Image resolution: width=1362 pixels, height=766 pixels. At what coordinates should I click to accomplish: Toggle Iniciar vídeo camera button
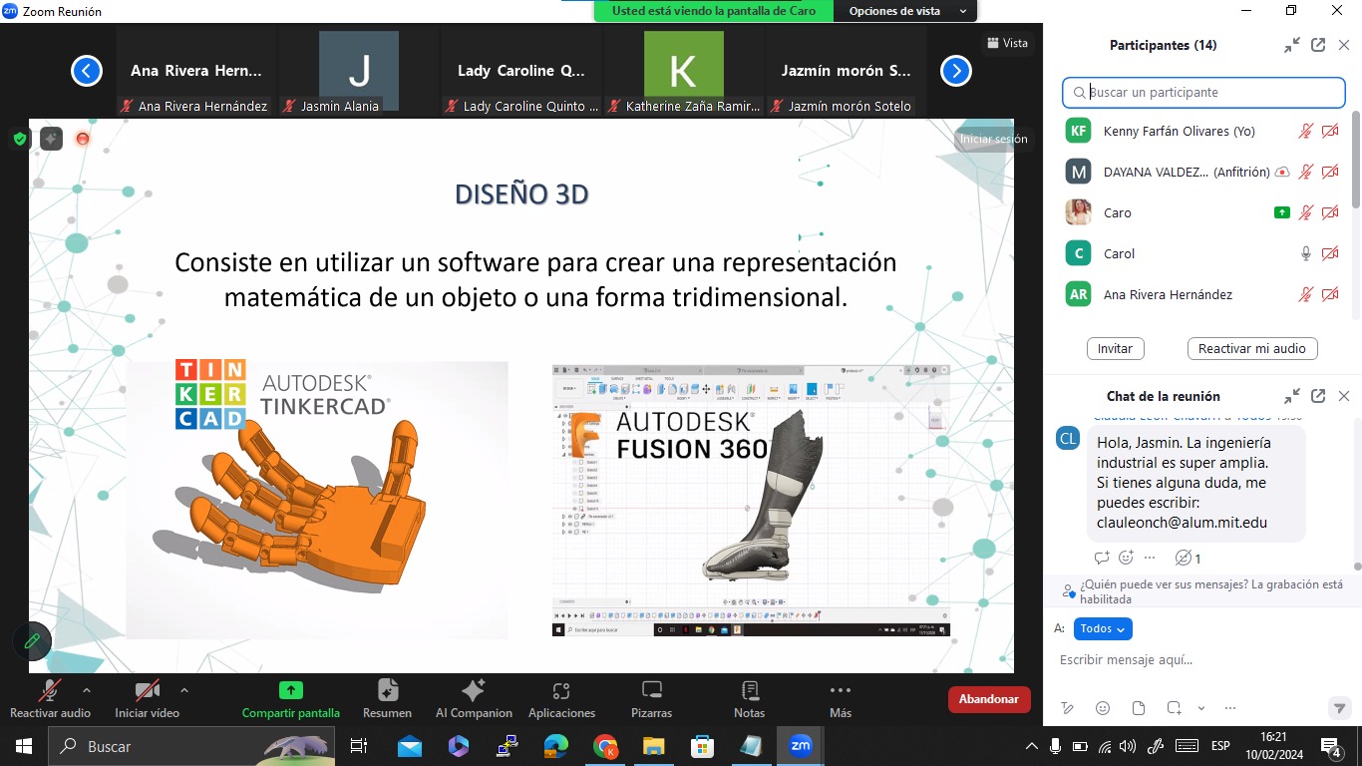pyautogui.click(x=147, y=691)
